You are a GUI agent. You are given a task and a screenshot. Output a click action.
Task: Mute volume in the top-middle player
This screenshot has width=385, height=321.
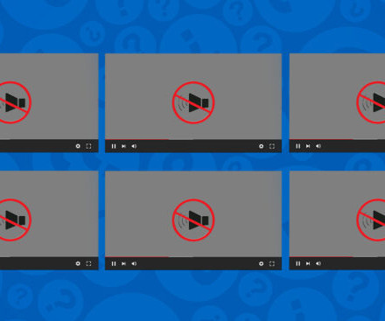(134, 146)
